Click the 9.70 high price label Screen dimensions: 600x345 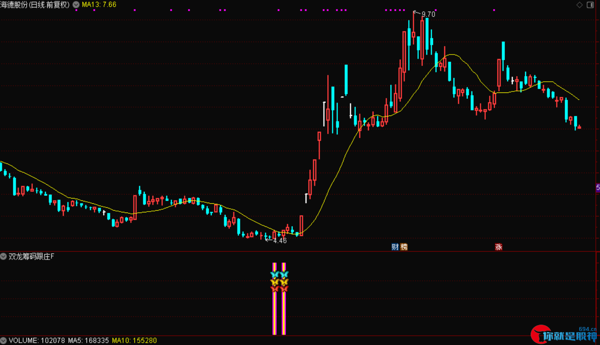(x=428, y=14)
